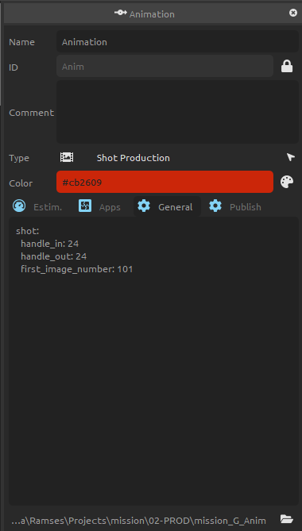Open color picker via palette icon
Screen dimensions: 302x531
coord(287,183)
